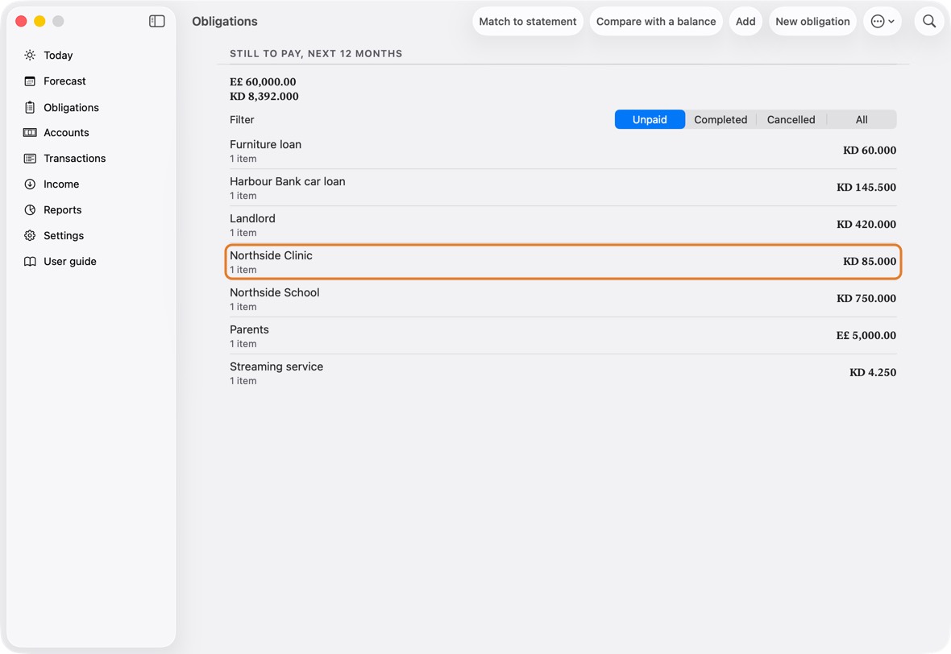Click the Transactions list icon
The width and height of the screenshot is (951, 654).
point(30,158)
